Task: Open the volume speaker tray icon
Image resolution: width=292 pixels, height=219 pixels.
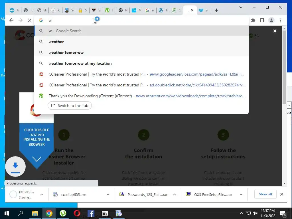Action: point(255,213)
